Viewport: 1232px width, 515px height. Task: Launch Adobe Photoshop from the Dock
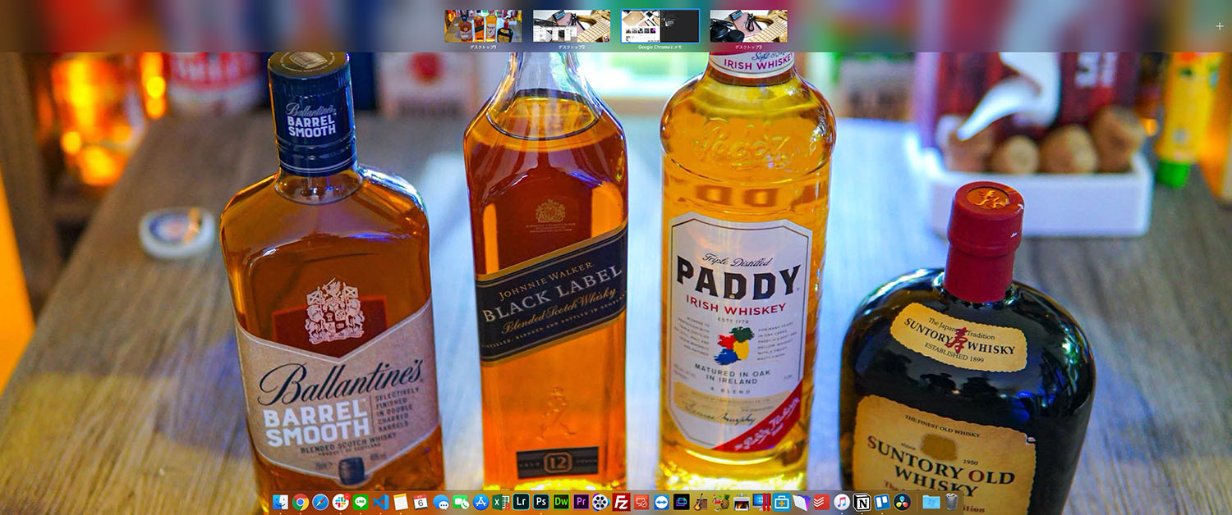point(541,502)
